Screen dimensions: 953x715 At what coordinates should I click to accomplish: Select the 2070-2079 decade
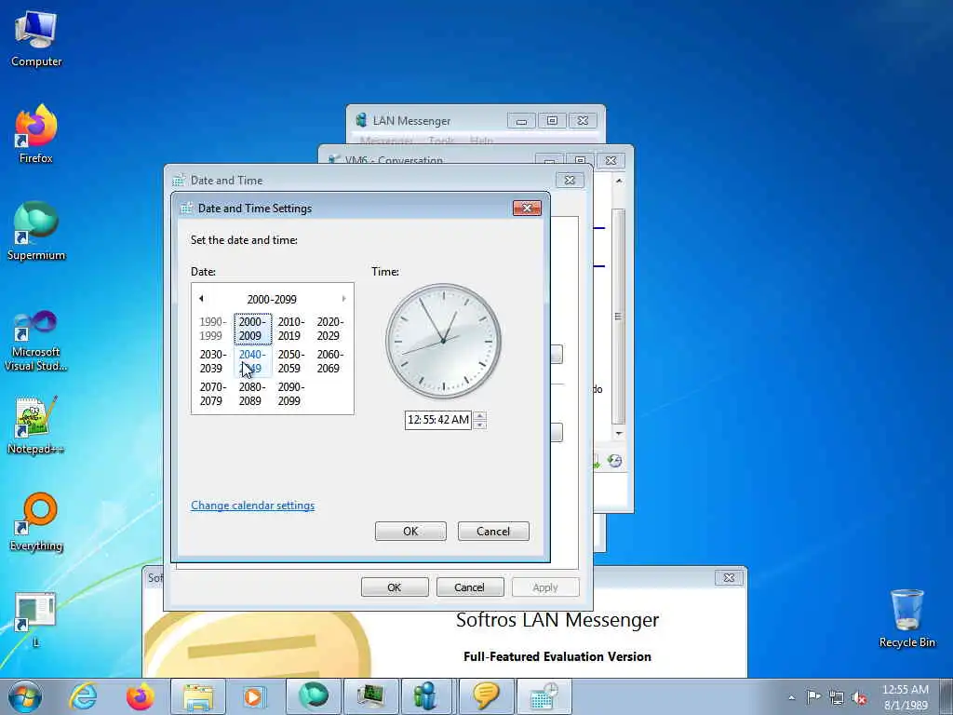tap(213, 394)
